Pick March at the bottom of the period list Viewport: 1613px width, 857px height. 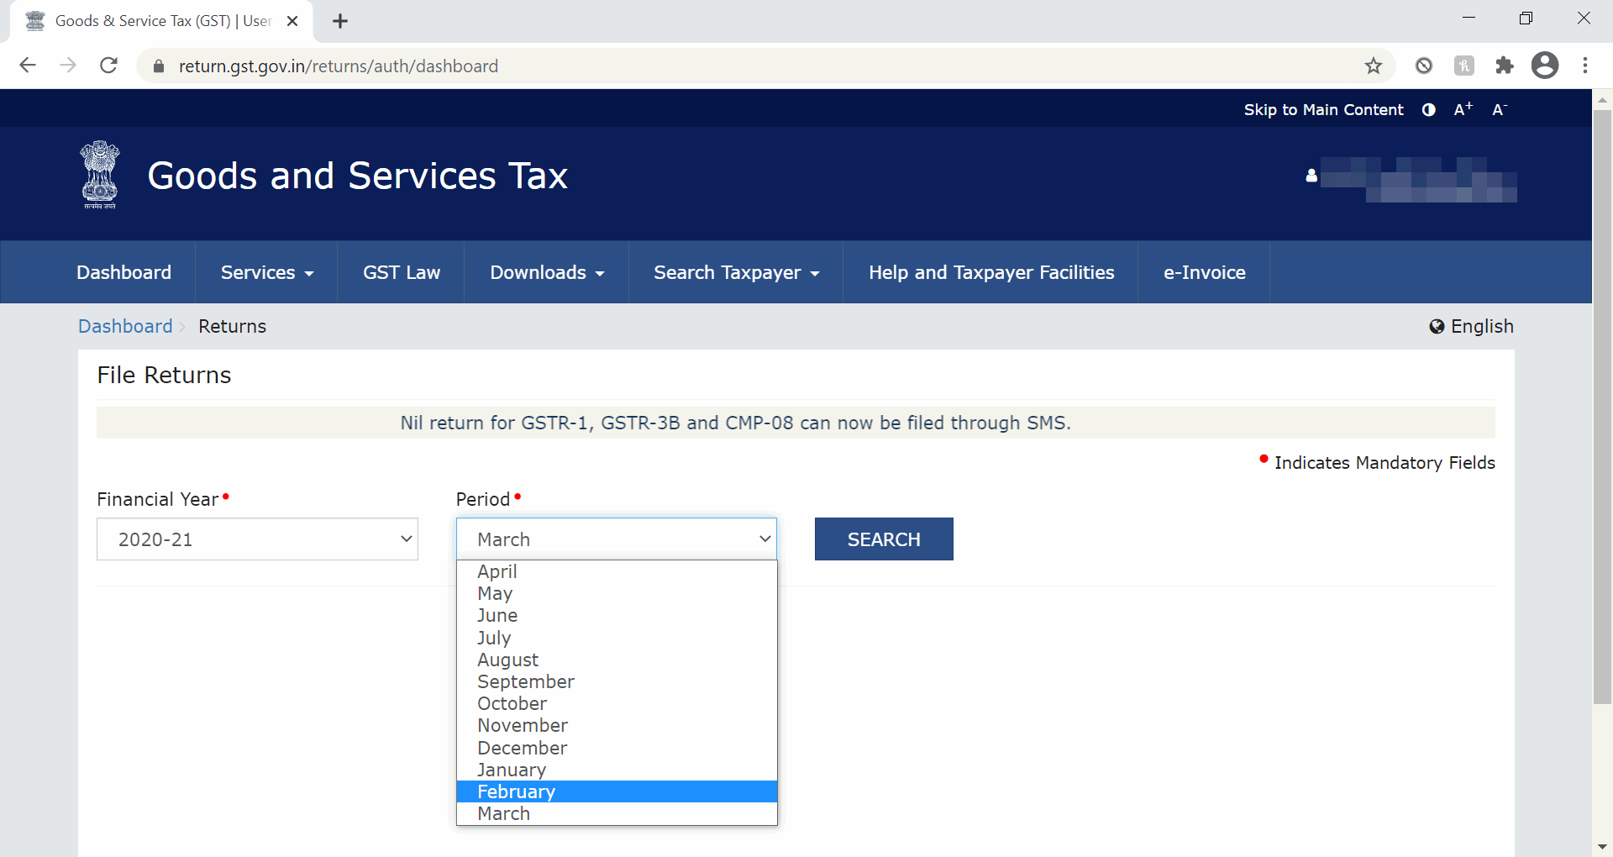pos(617,813)
